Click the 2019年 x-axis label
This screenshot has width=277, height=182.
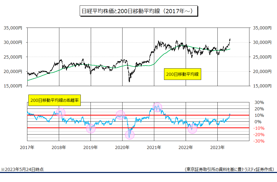(x=91, y=147)
